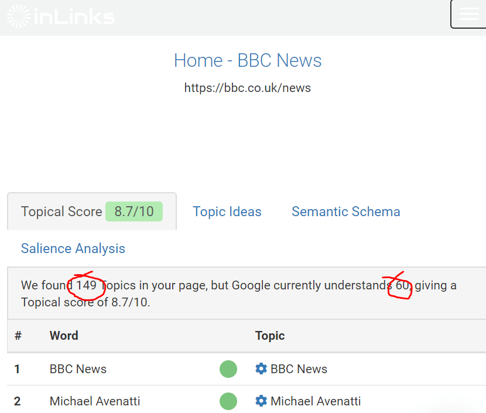486x413 pixels.
Task: Open the hamburger navigation menu
Action: pos(468,14)
